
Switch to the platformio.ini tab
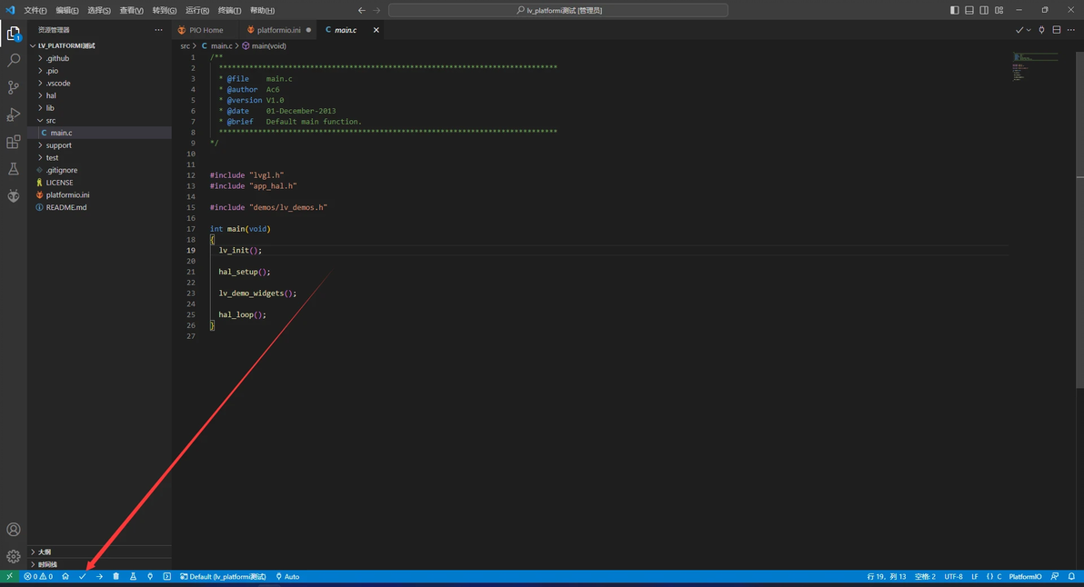coord(278,30)
